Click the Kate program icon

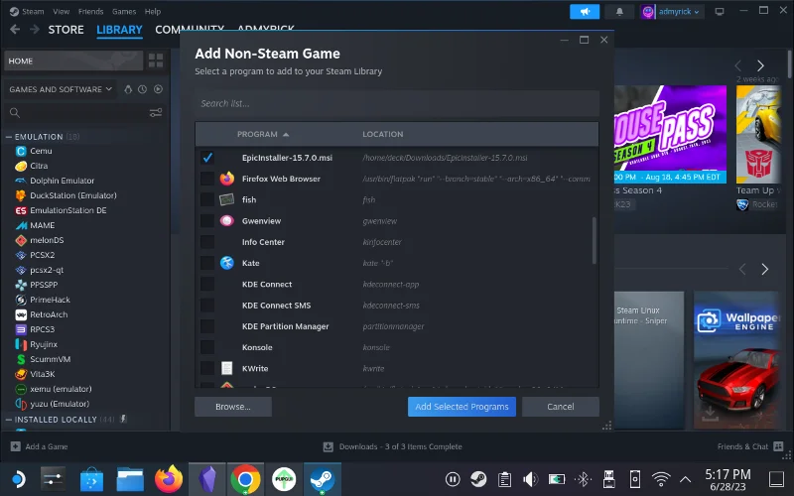click(227, 263)
